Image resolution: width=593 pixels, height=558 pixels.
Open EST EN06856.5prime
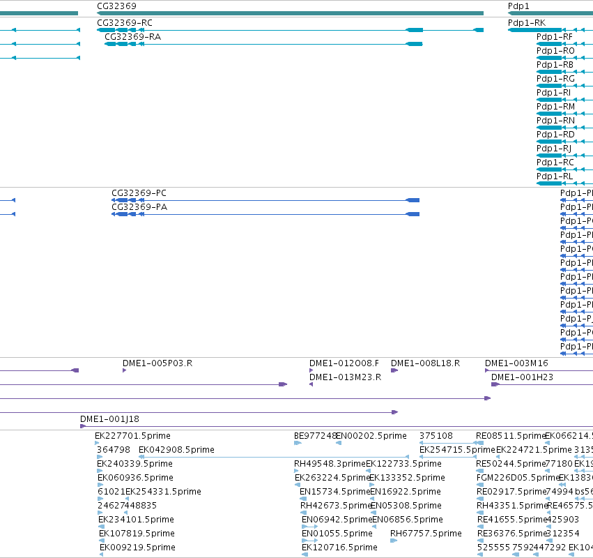[x=408, y=520]
